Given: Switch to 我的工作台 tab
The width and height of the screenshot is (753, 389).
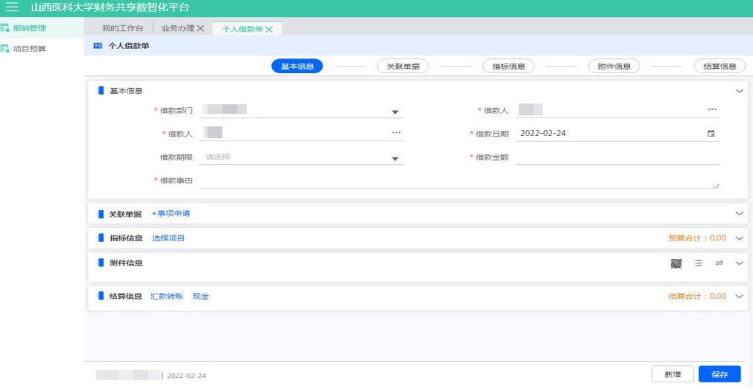Looking at the screenshot, I should click(x=122, y=28).
